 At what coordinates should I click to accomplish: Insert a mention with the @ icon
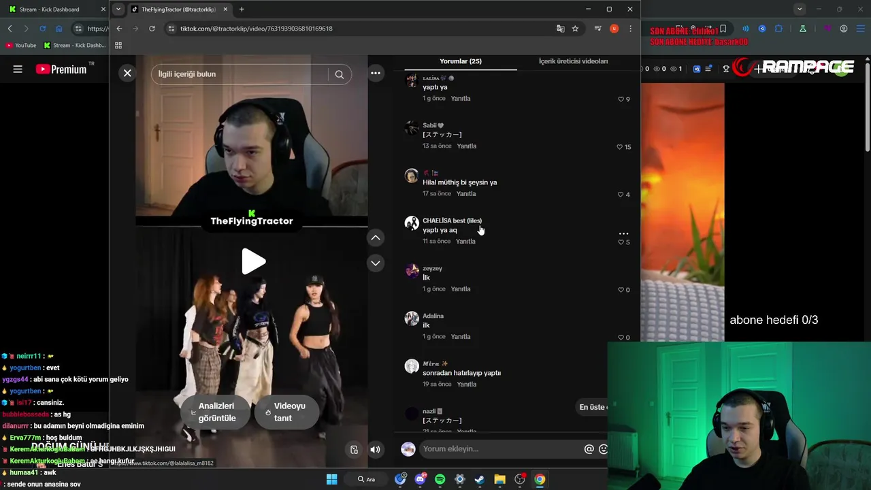(x=589, y=449)
